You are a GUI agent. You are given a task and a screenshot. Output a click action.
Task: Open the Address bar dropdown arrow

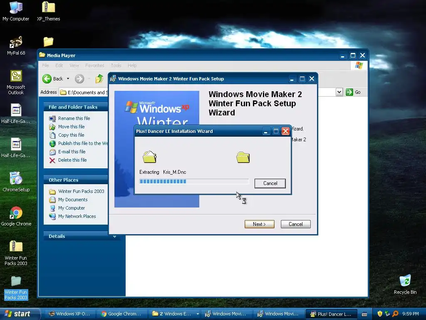point(339,92)
